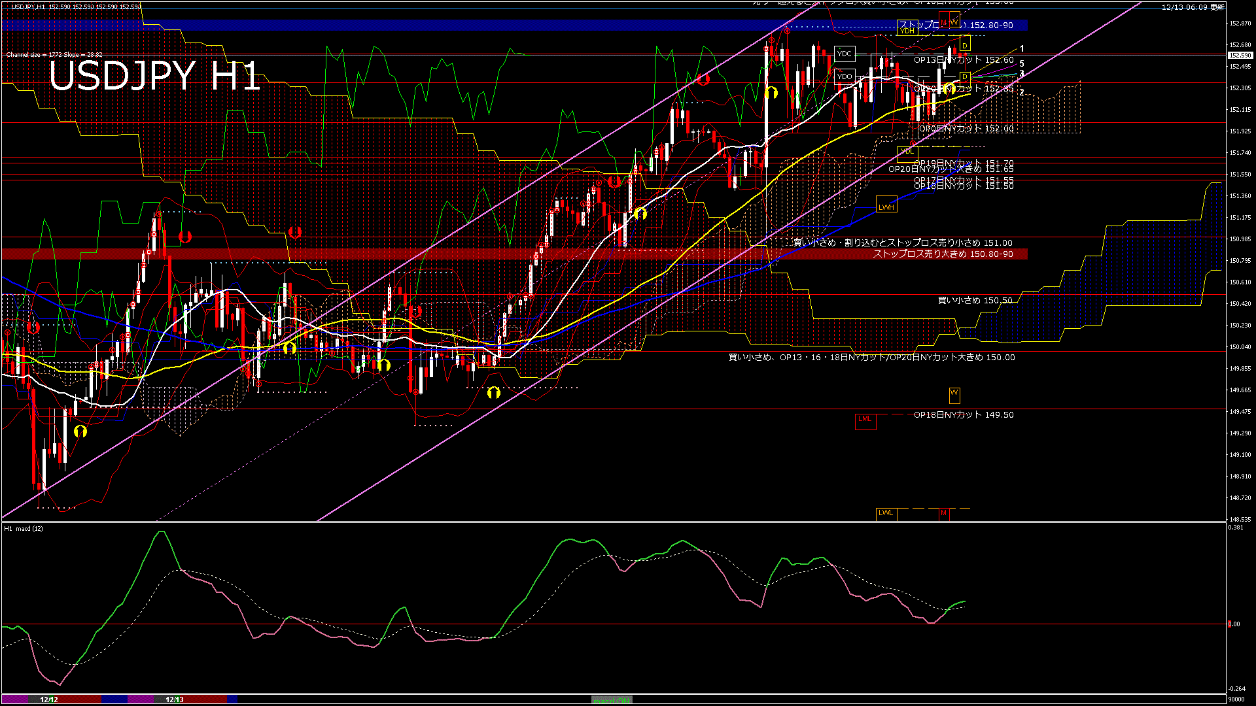Click the OP0日NYカット 152.00 label
This screenshot has width=1256, height=706.
(x=966, y=129)
